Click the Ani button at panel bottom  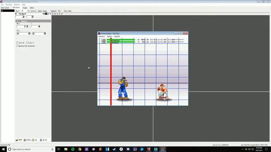(35, 140)
